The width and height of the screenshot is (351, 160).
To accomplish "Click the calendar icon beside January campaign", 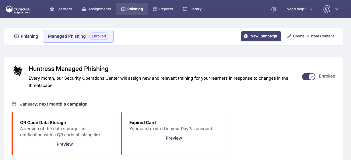I will (14, 104).
